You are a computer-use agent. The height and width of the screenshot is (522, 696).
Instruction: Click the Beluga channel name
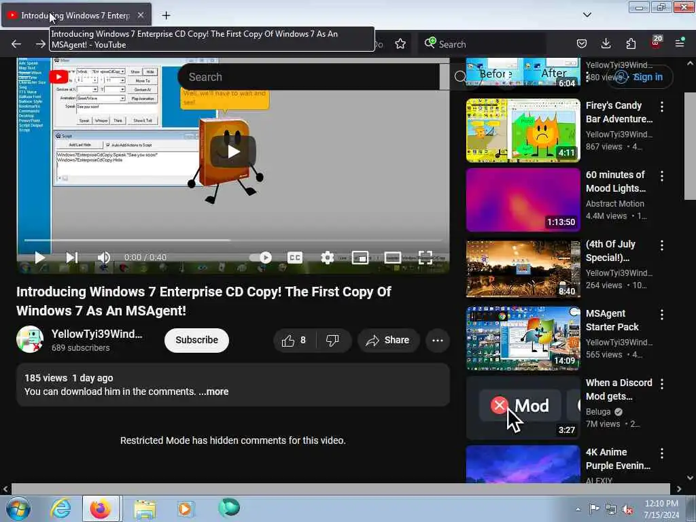598,412
